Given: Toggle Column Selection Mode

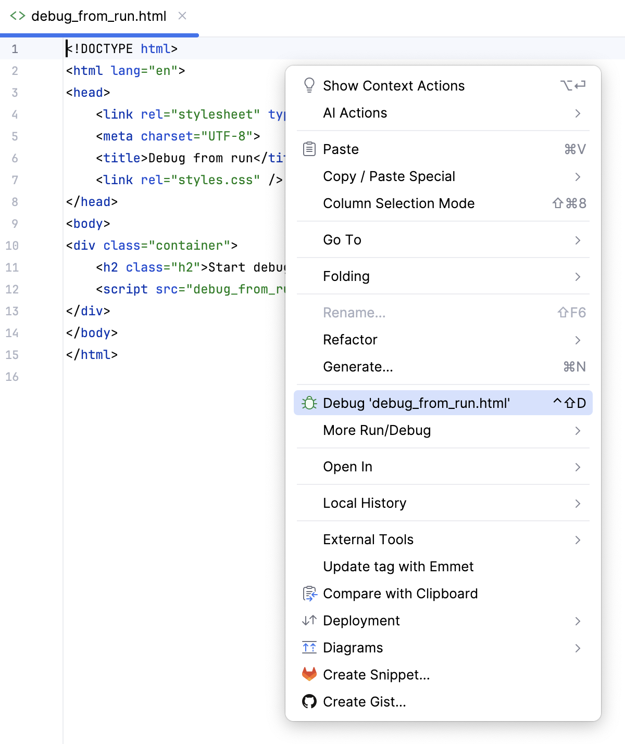Looking at the screenshot, I should coord(398,203).
